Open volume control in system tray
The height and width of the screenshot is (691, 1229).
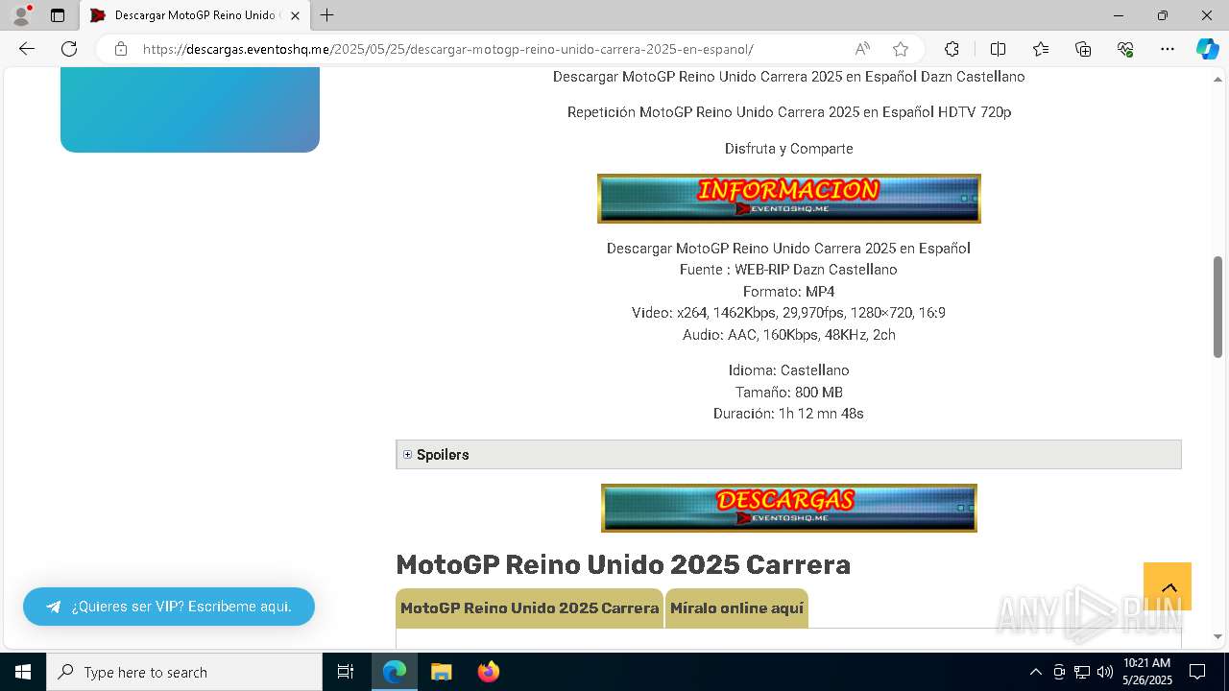(1105, 672)
